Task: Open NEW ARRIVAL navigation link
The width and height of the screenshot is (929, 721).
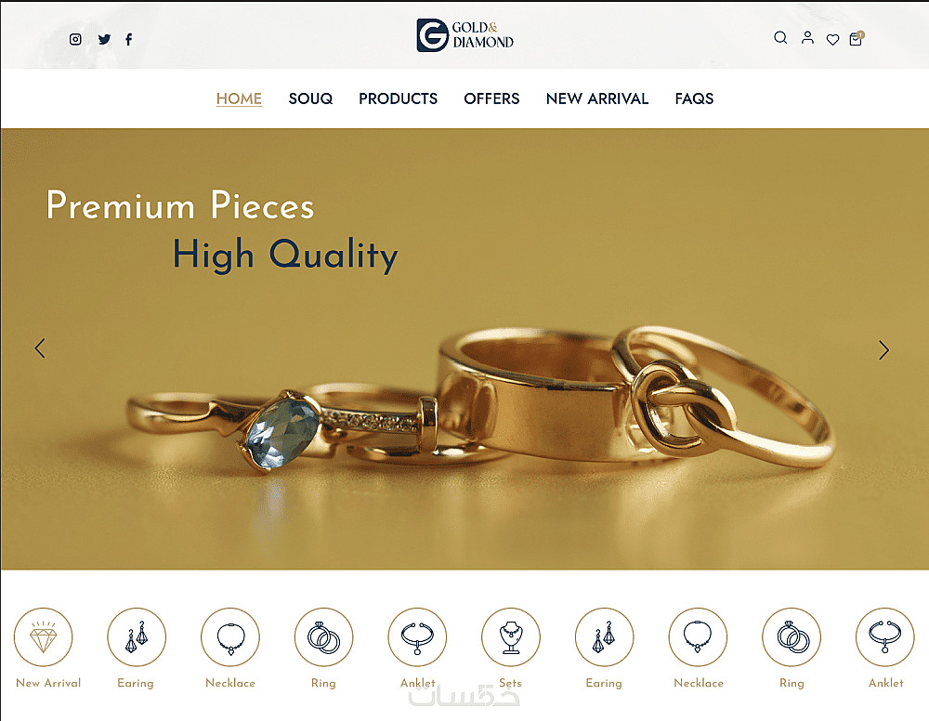Action: click(597, 98)
